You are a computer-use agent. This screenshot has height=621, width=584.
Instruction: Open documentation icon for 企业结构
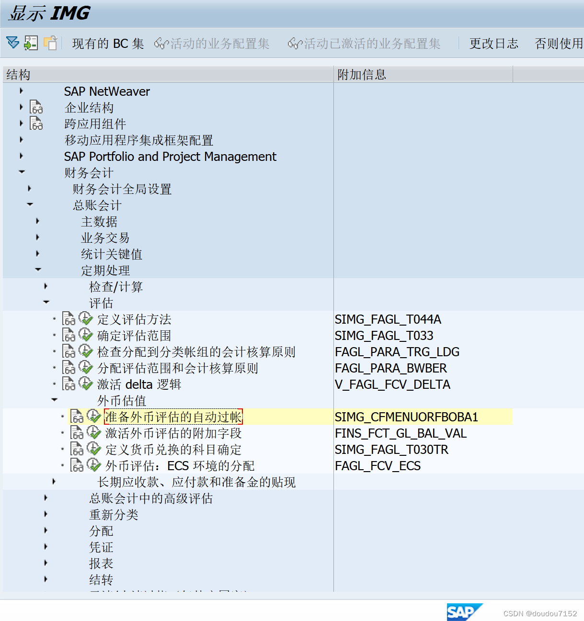36,107
